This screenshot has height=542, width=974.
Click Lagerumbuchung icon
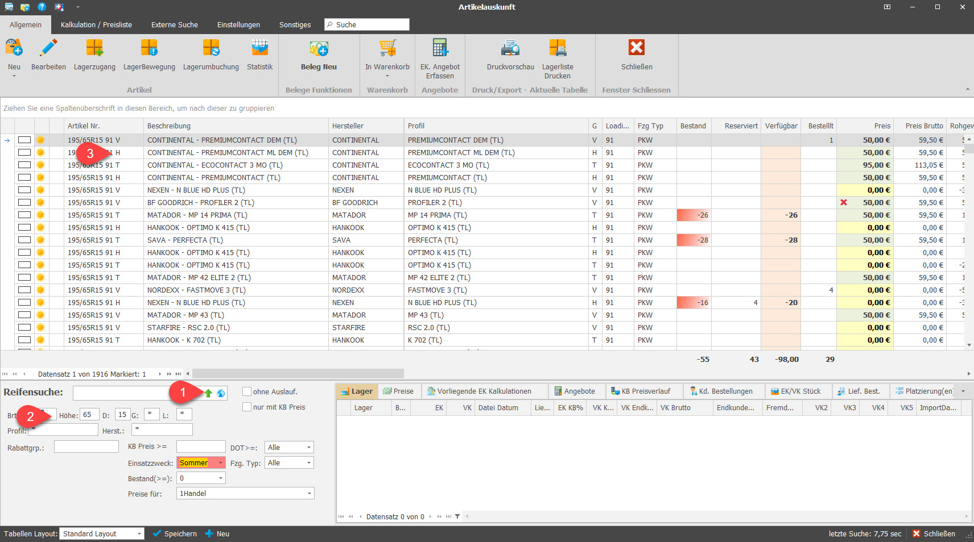211,48
